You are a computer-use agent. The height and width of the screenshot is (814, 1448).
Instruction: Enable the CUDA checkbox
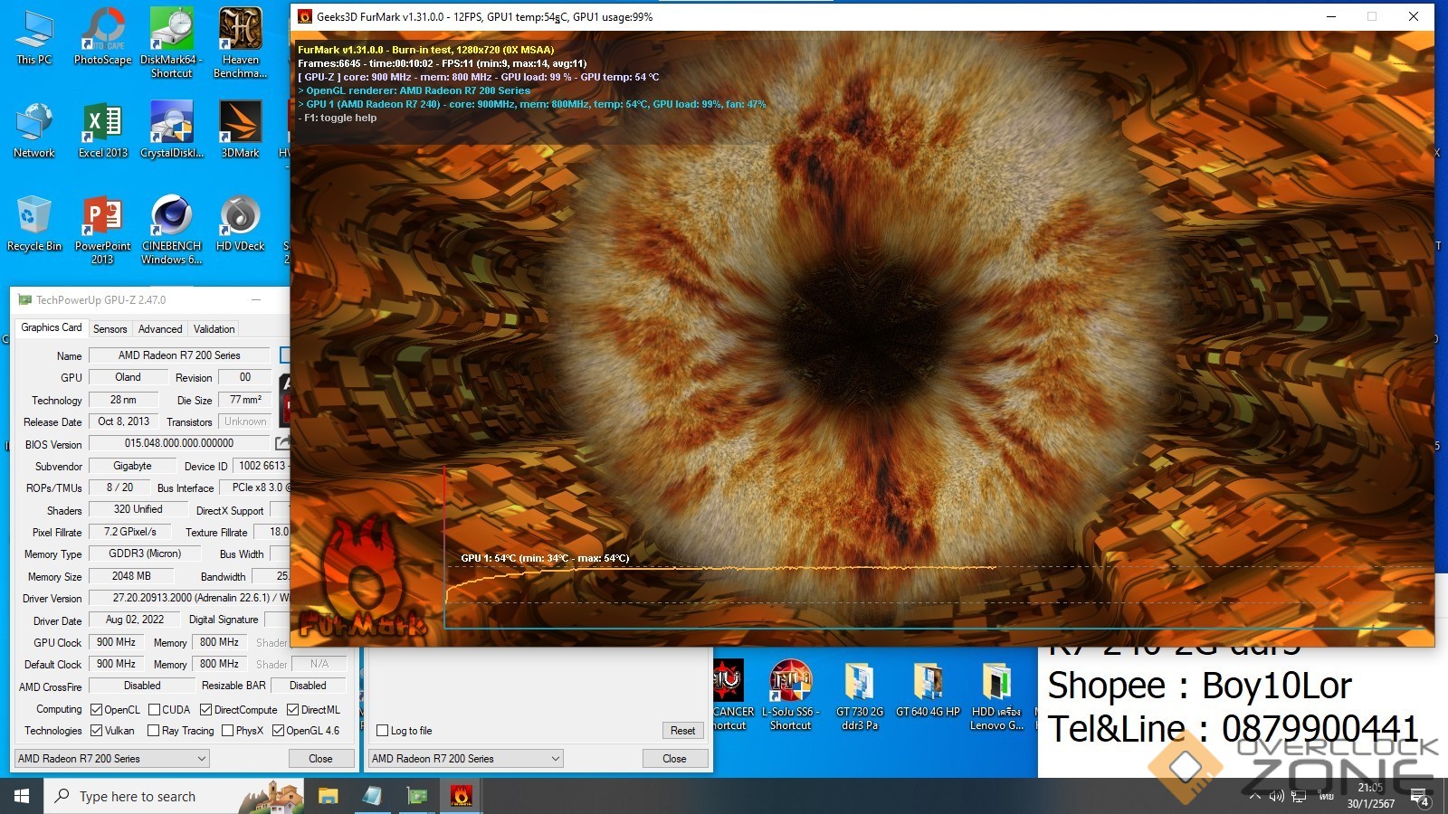click(x=155, y=710)
